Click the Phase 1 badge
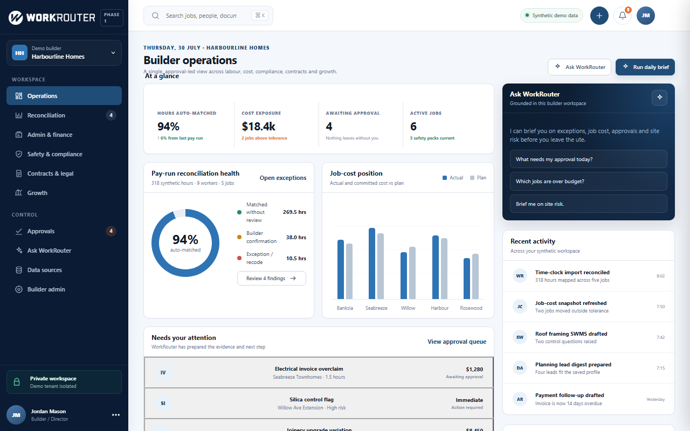Screen dimensions: 690x431 click(112, 18)
